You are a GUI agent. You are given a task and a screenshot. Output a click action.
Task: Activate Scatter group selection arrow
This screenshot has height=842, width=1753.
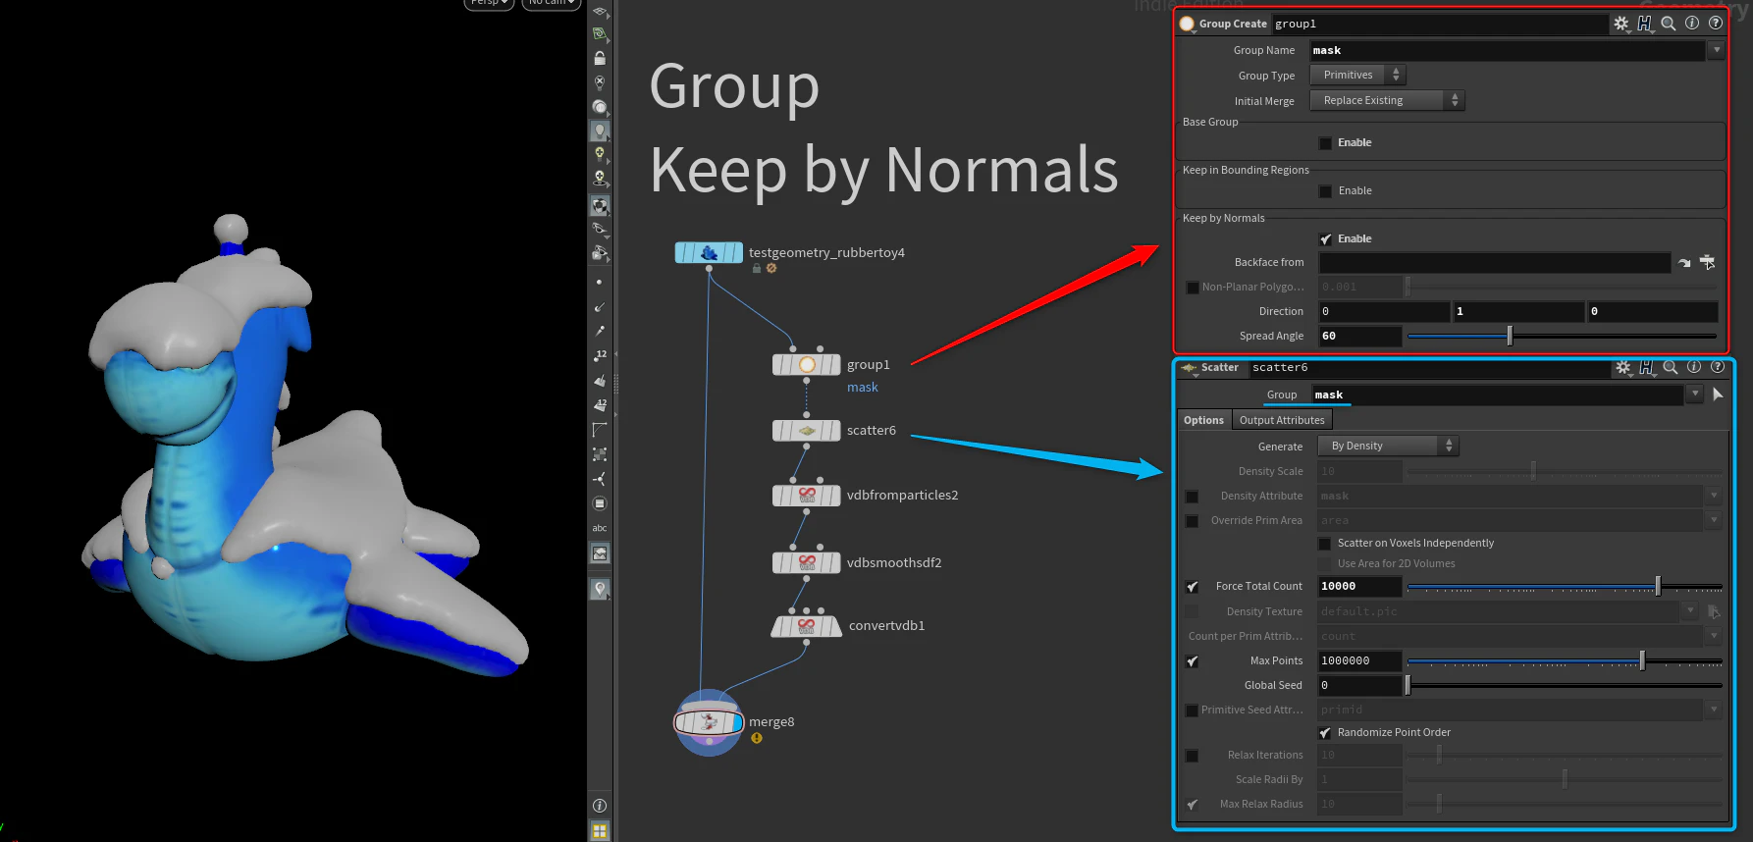pos(1718,395)
